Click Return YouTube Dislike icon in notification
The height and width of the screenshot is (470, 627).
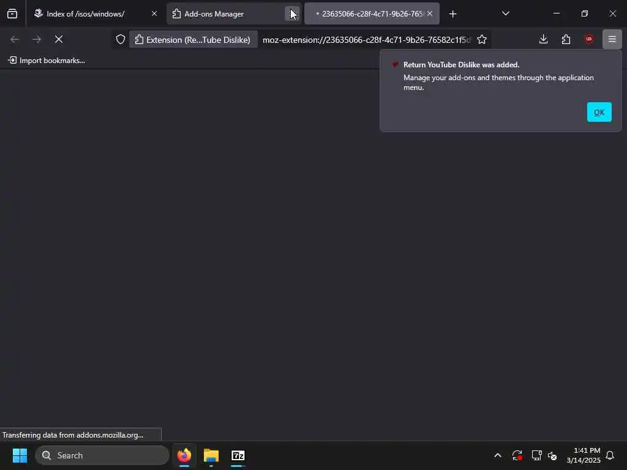click(x=395, y=65)
